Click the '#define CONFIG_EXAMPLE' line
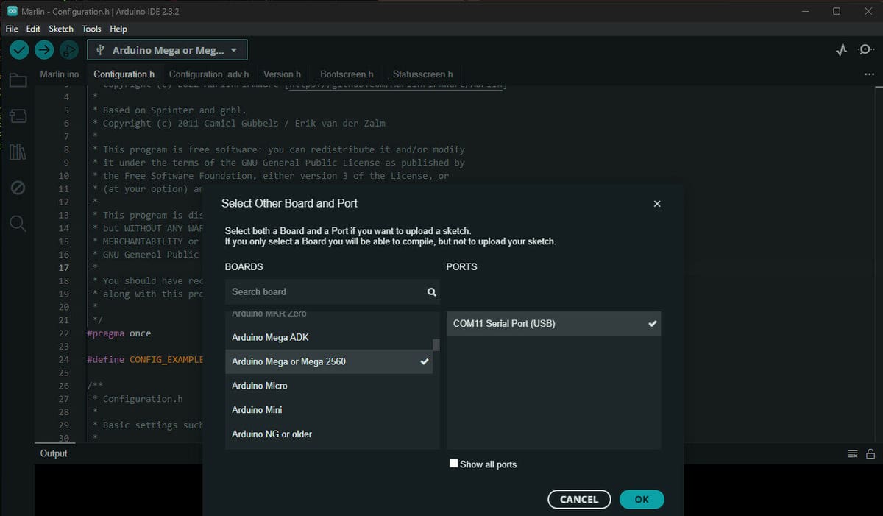883x516 pixels. tap(144, 359)
